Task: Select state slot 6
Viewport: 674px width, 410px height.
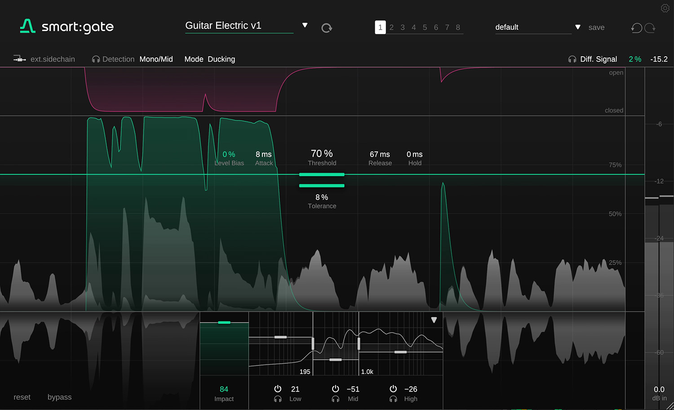Action: pos(436,27)
